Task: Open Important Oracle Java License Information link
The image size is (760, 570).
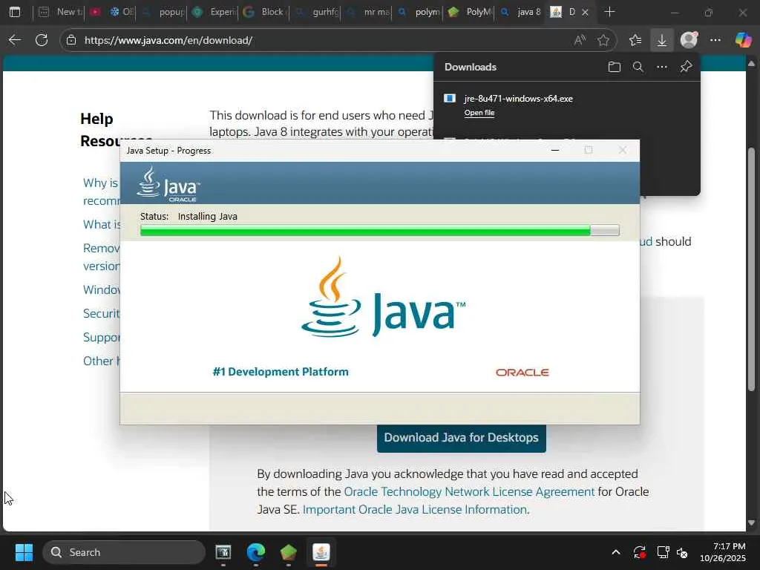Action: click(415, 509)
